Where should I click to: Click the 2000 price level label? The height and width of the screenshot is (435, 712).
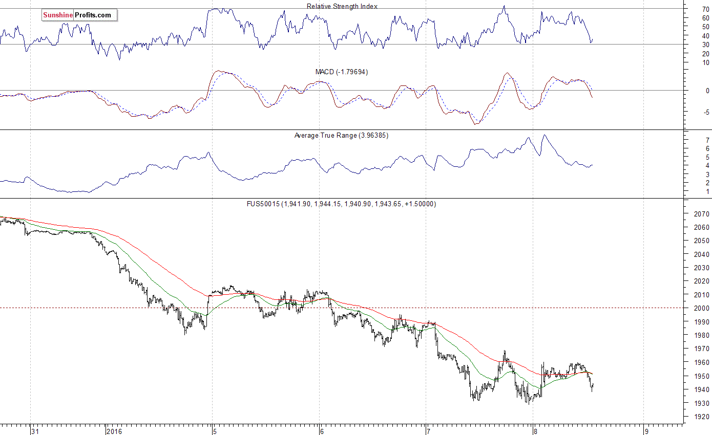(702, 308)
